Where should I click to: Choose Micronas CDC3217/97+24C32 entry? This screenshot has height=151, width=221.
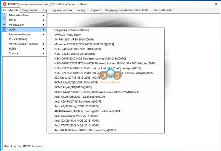(x=106, y=44)
